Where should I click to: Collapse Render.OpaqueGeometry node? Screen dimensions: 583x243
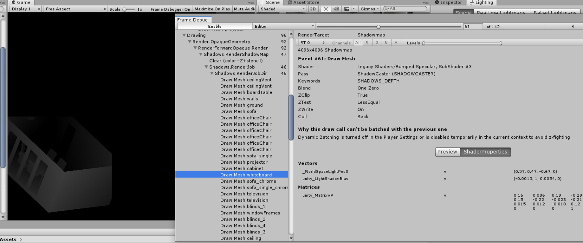pos(190,42)
